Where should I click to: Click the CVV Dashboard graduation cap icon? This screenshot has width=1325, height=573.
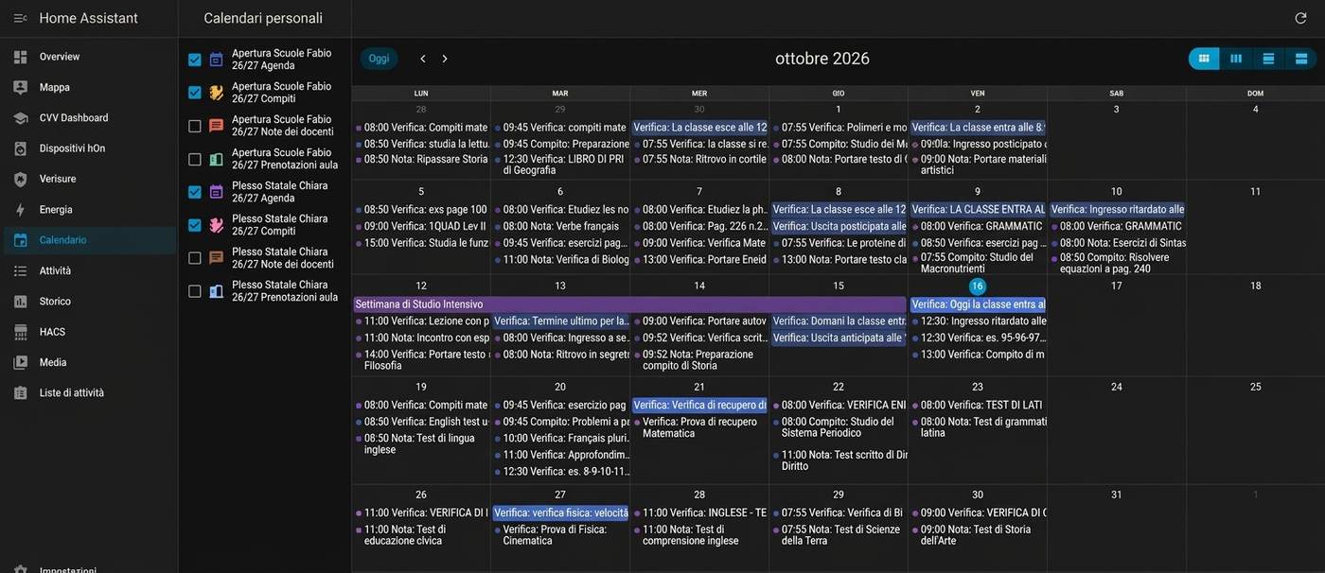[x=20, y=118]
